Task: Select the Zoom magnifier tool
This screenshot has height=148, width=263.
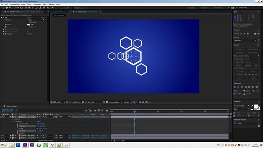Action: click(x=10, y=8)
